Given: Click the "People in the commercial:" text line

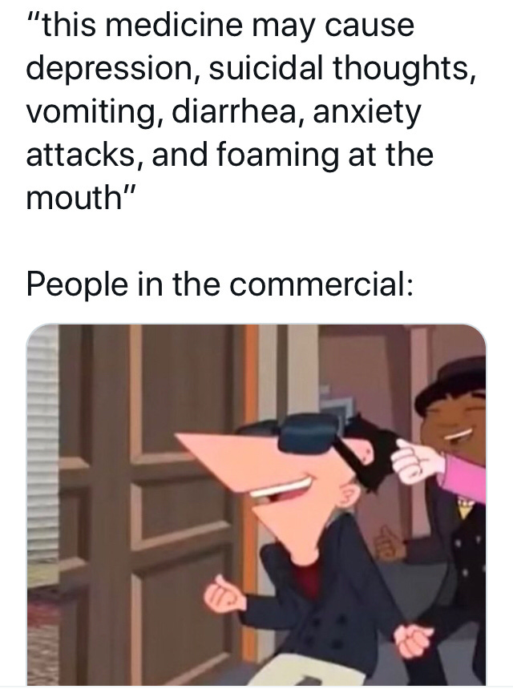Looking at the screenshot, I should pos(220,284).
